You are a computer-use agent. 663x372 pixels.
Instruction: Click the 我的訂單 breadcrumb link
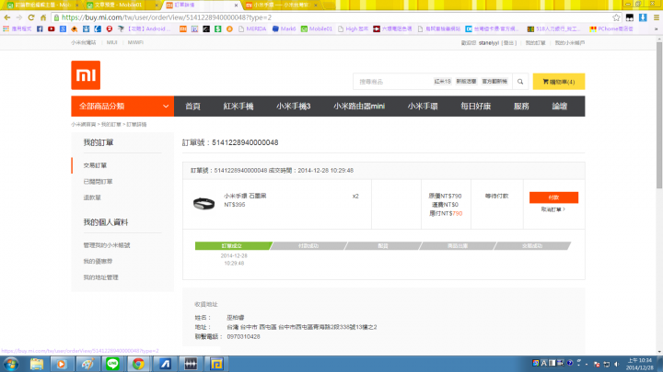click(x=110, y=125)
